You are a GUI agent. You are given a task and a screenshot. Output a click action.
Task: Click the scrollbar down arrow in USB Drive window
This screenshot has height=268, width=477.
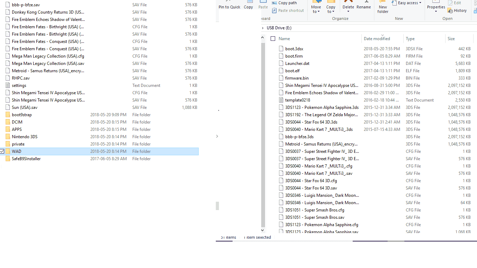263,230
